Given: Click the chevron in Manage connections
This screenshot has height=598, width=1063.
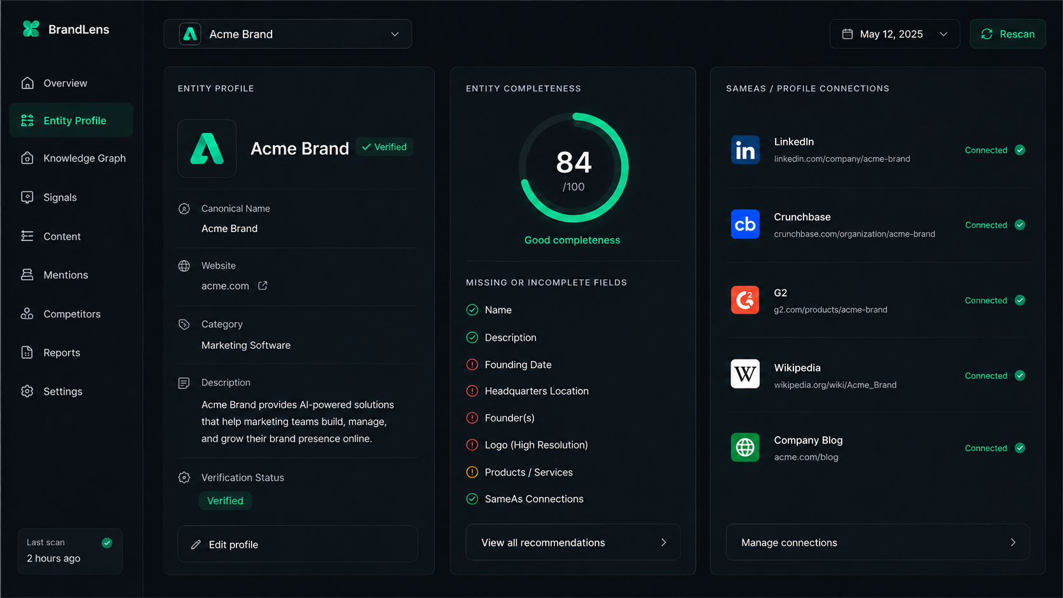Looking at the screenshot, I should [x=1013, y=542].
